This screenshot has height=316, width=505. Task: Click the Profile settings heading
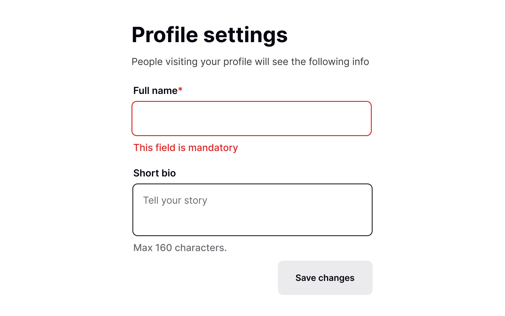coord(209,35)
